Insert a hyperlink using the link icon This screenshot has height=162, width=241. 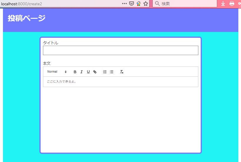pyautogui.click(x=95, y=72)
